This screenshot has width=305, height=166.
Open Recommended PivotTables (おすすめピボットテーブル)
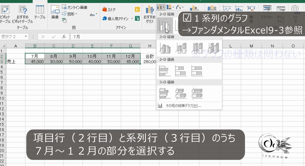pos(22,14)
